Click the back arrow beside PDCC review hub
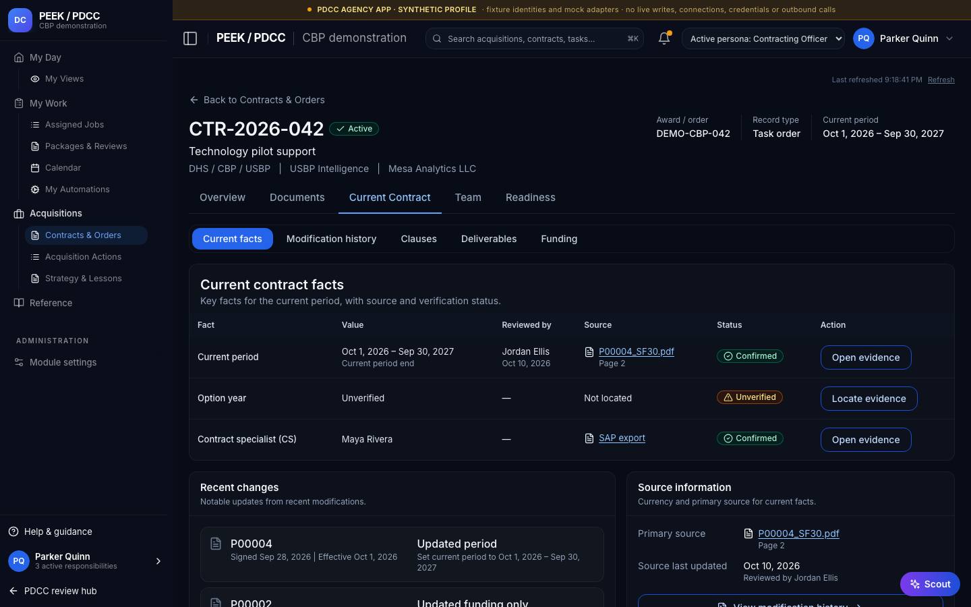The height and width of the screenshot is (607, 971). (x=13, y=591)
